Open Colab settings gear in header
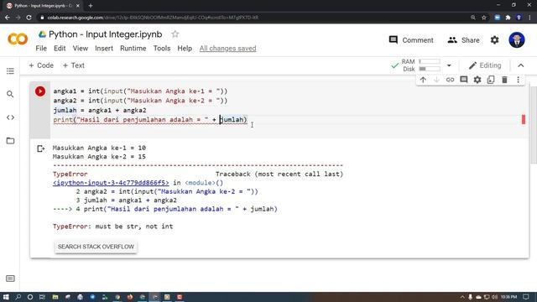The height and width of the screenshot is (302, 537). click(x=494, y=40)
